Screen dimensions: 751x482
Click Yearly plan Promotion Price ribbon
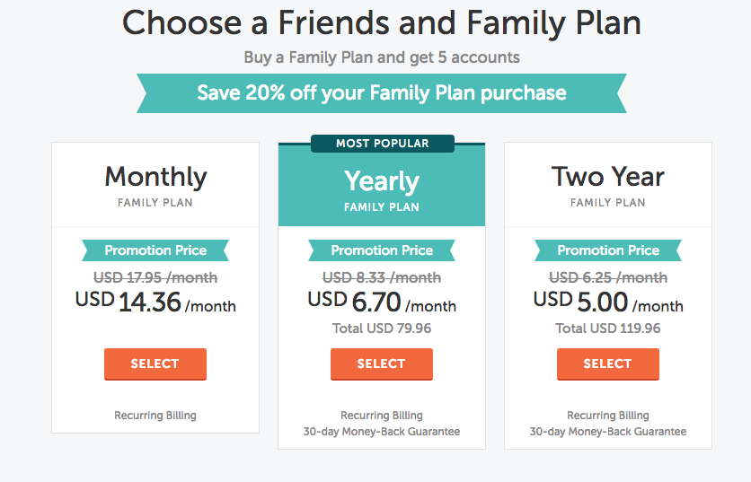382,250
